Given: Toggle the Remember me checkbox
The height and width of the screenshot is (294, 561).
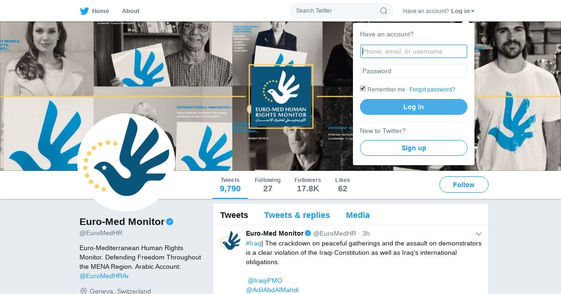Looking at the screenshot, I should (x=363, y=89).
